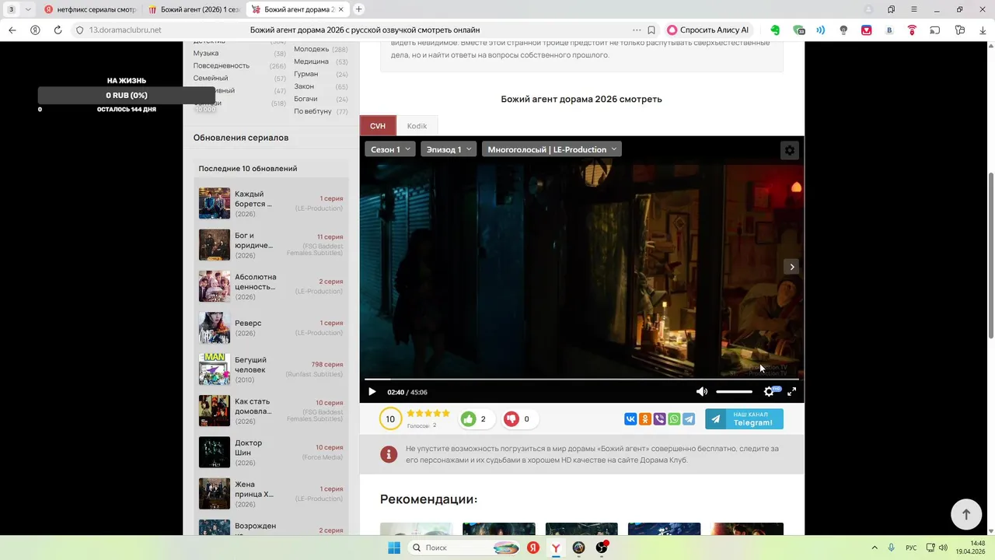This screenshot has width=995, height=560.
Task: Switch to the Kodik player tab
Action: point(417,126)
